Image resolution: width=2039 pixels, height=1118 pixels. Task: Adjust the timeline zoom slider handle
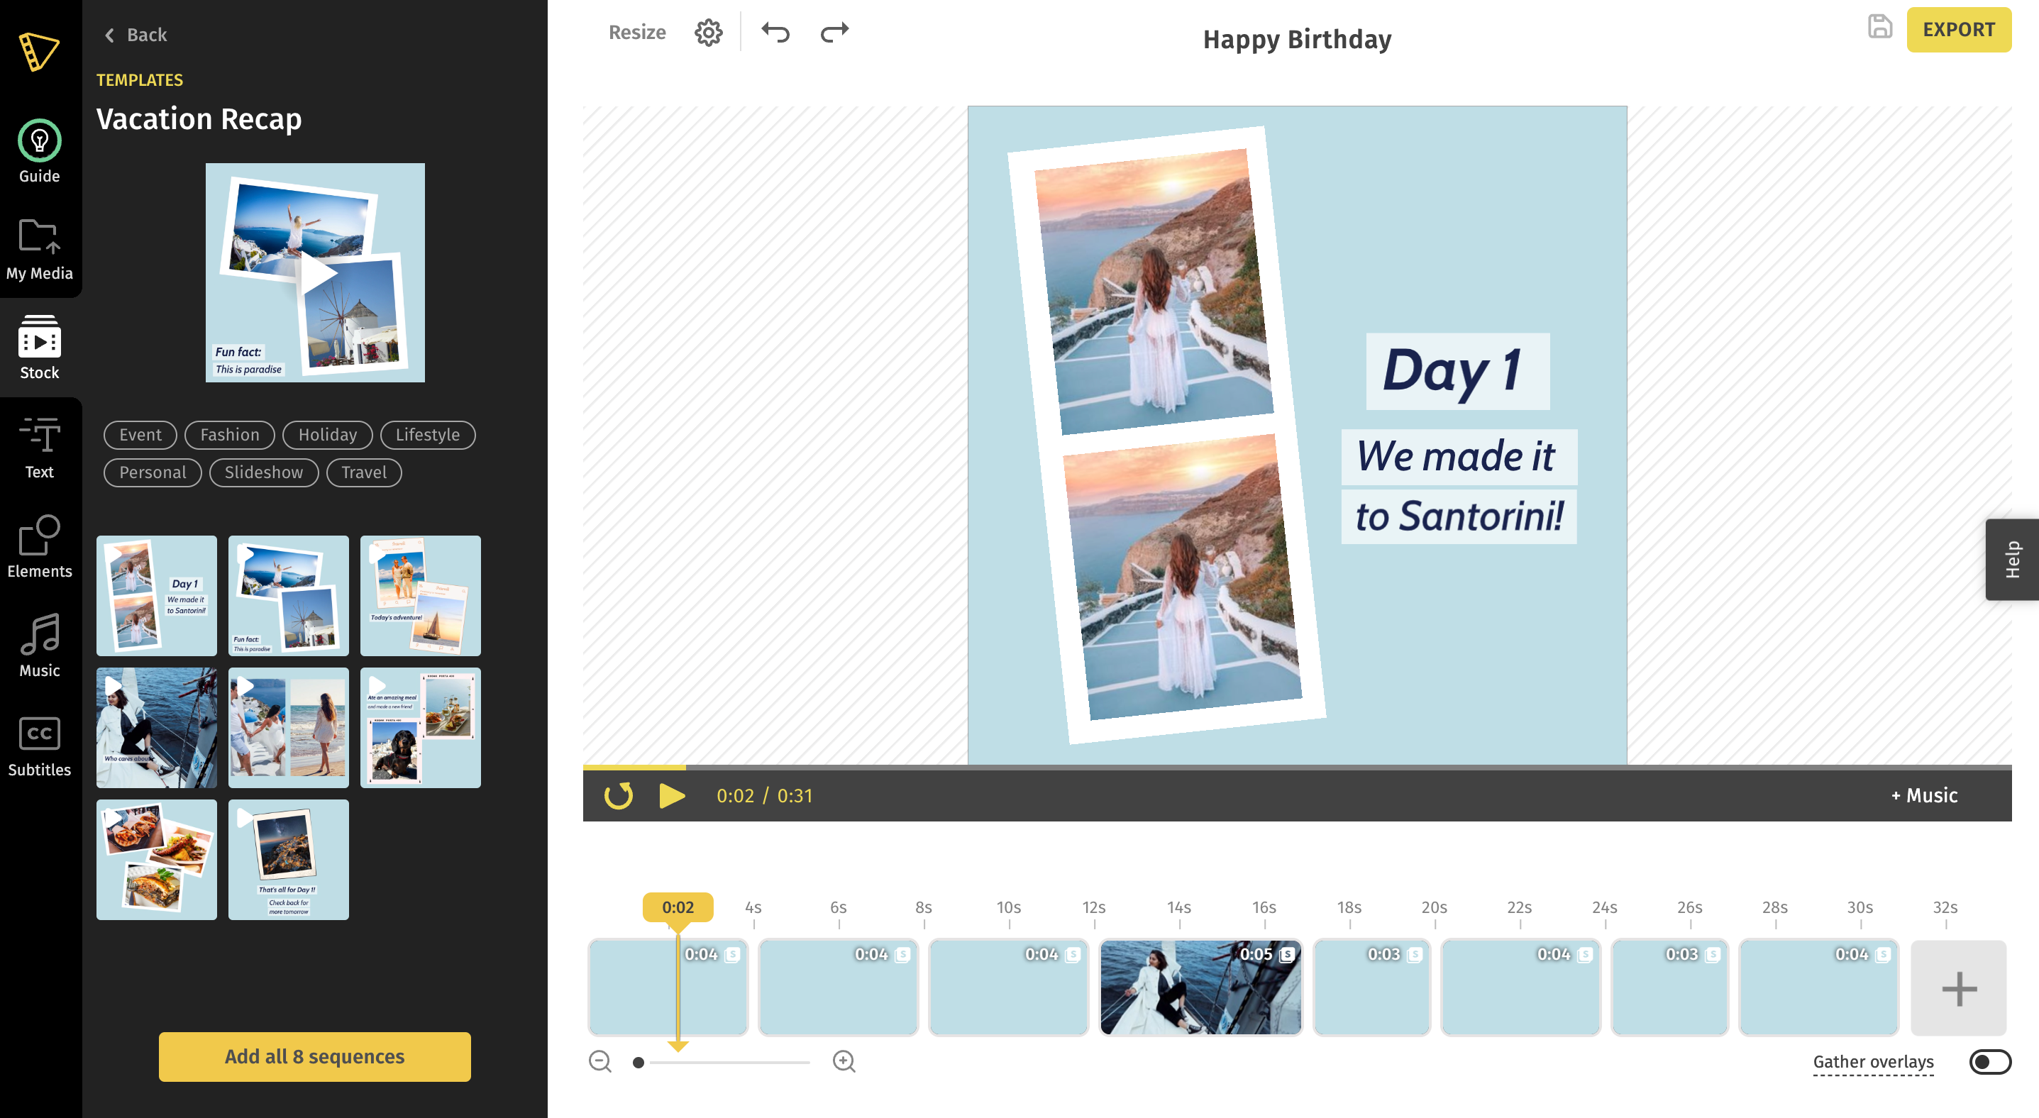(x=638, y=1062)
